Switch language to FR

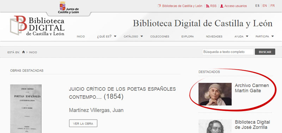pos(272,6)
